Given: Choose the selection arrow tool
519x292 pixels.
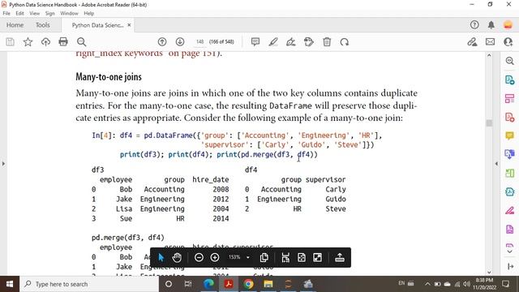Looking at the screenshot, I should coord(161,258).
